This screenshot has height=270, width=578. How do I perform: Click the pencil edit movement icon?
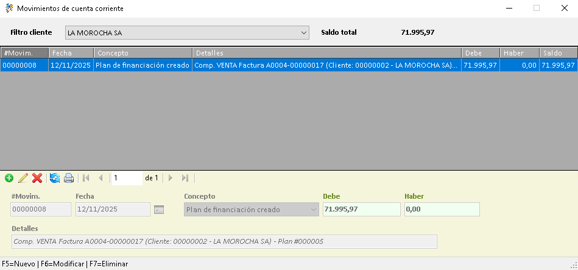(x=23, y=178)
